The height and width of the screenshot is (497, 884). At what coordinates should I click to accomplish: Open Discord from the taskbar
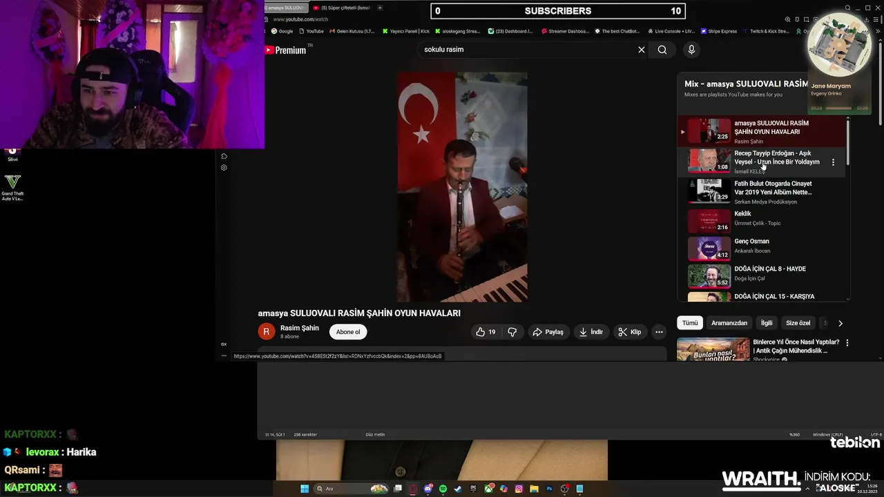[x=428, y=489]
